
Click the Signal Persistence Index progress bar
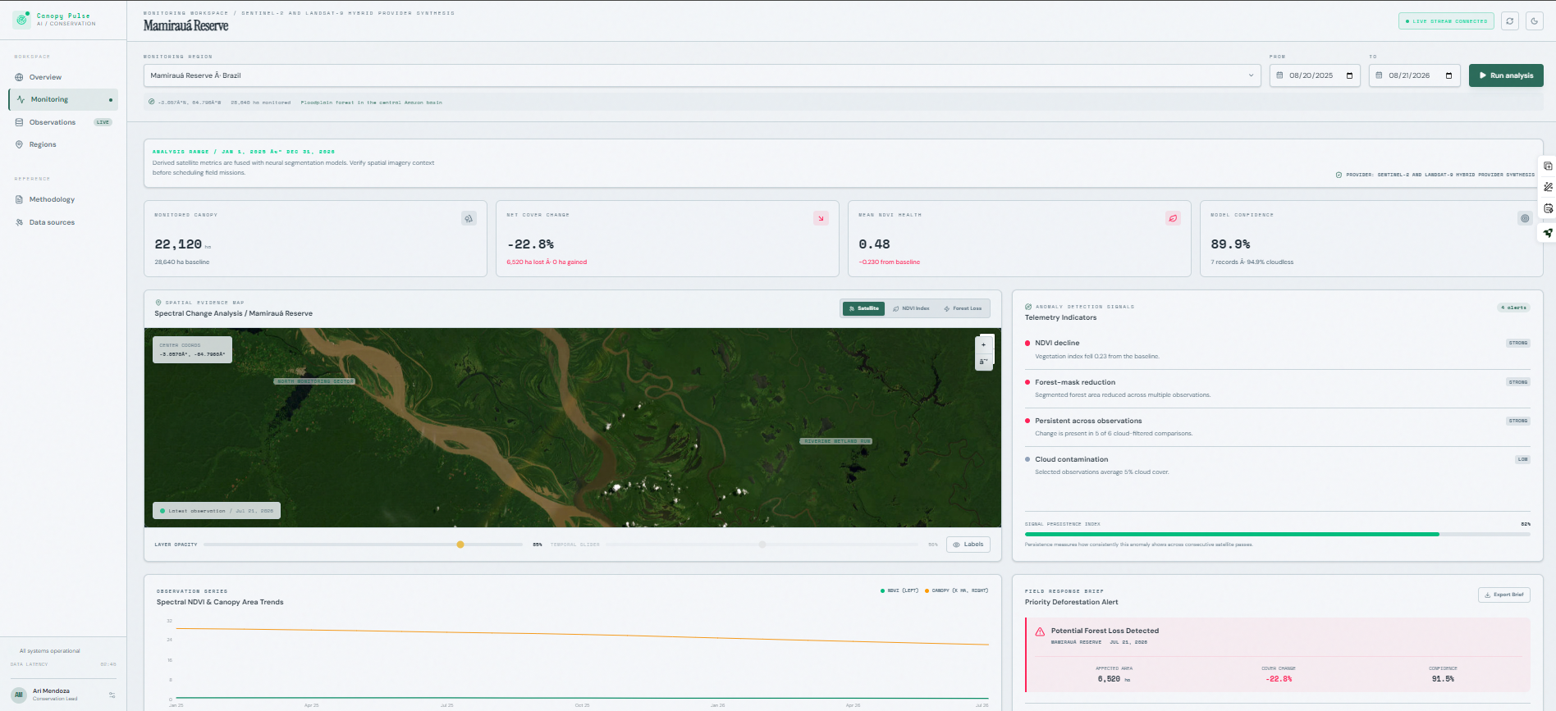click(x=1278, y=534)
